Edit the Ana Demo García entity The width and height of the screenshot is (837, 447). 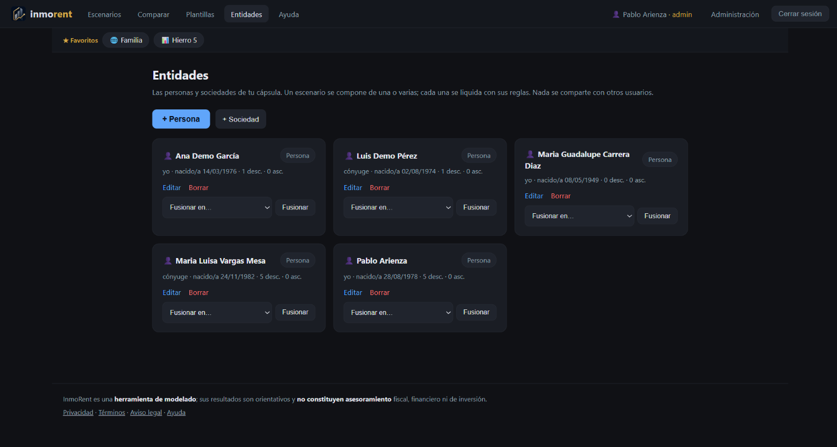172,188
